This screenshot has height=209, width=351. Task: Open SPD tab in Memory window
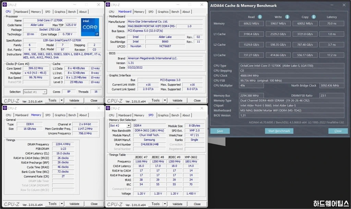coord(48,115)
